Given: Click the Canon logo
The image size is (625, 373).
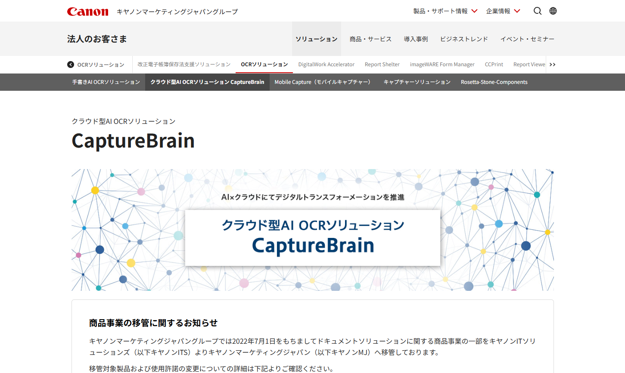Looking at the screenshot, I should [x=88, y=12].
